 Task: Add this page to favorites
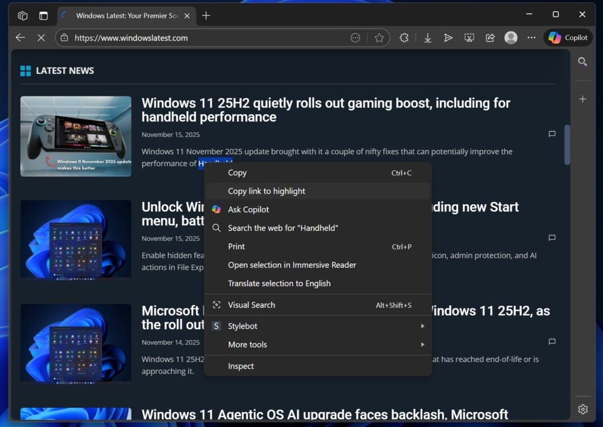pyautogui.click(x=379, y=37)
